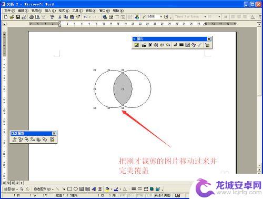
Task: Insert WordArt from the Drawing toolbar
Action: click(94, 189)
